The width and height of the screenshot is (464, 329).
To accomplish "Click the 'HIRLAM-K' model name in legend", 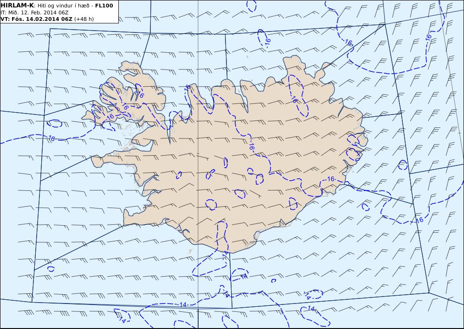I will coord(18,6).
